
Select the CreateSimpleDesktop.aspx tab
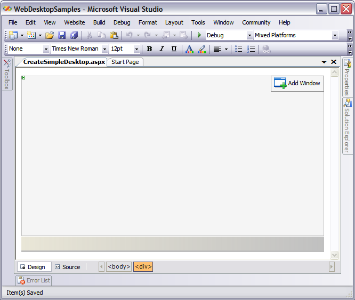click(64, 62)
